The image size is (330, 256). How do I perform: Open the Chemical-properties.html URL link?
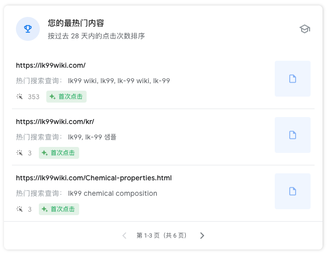(94, 178)
